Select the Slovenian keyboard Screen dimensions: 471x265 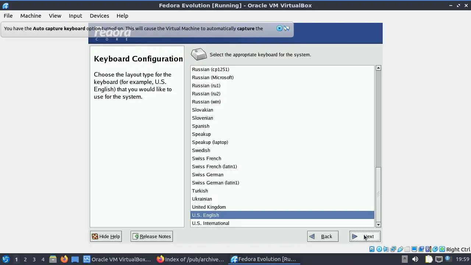[x=282, y=118]
